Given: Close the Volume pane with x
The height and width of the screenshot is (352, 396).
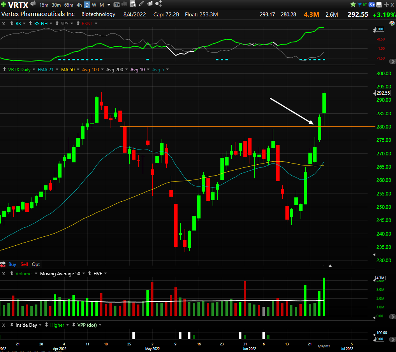Looking at the screenshot, I should click(x=4, y=274).
